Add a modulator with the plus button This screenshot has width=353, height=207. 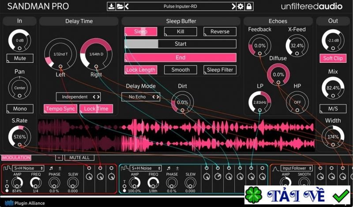point(58,158)
